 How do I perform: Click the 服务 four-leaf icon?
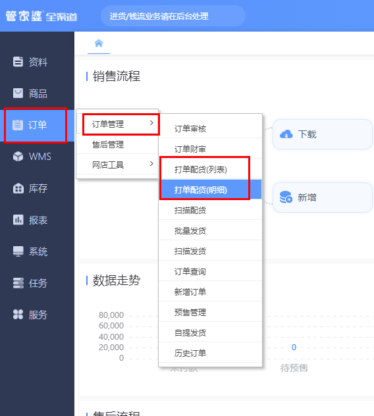coord(18,315)
